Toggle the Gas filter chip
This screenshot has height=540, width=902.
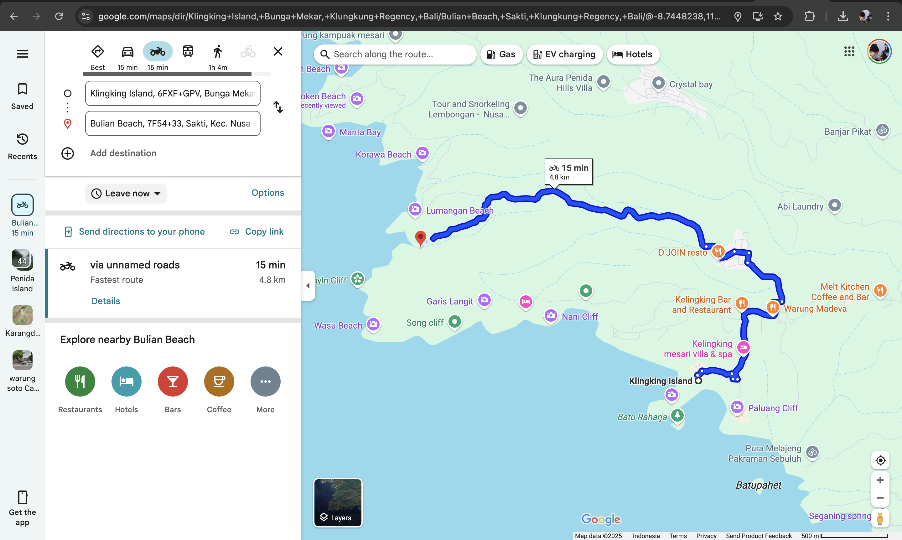click(x=501, y=54)
